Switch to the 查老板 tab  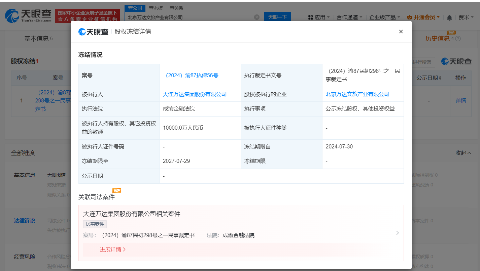156,8
